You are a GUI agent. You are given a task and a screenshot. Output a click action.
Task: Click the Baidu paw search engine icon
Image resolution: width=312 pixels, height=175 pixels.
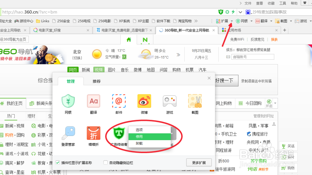(248, 12)
